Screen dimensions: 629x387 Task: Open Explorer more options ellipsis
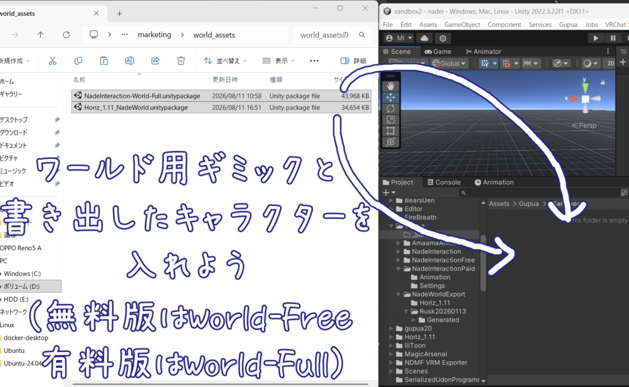(x=314, y=61)
